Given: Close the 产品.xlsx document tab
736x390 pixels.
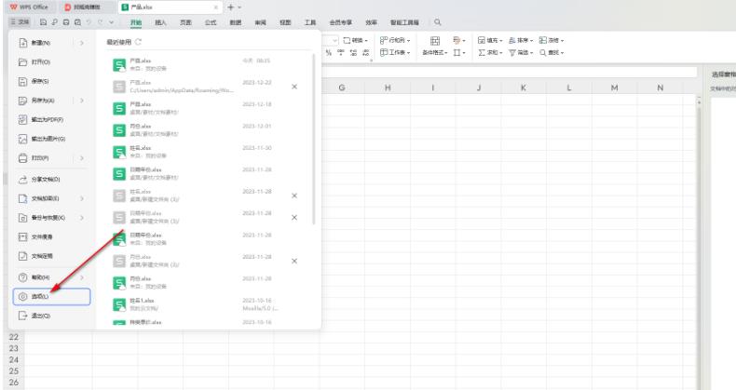Looking at the screenshot, I should coord(215,7).
